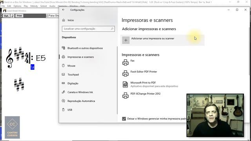Open Melody menu in Band-in-a-Box
251x141 pixels.
(34, 6)
